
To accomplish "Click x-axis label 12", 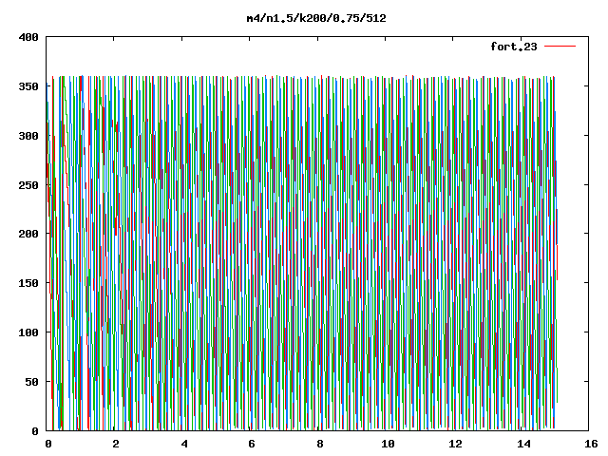I will click(456, 444).
